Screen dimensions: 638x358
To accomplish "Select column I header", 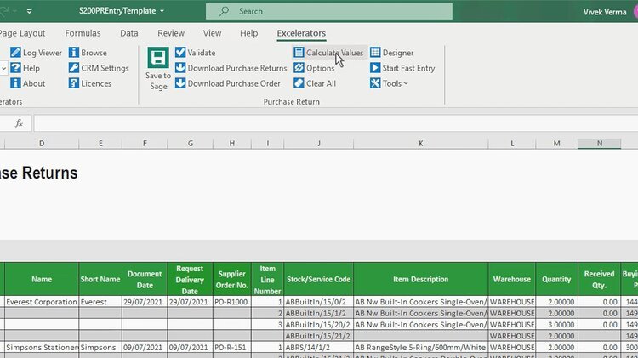I will pos(267,143).
